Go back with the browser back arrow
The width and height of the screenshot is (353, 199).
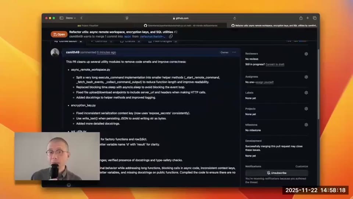coord(82,18)
